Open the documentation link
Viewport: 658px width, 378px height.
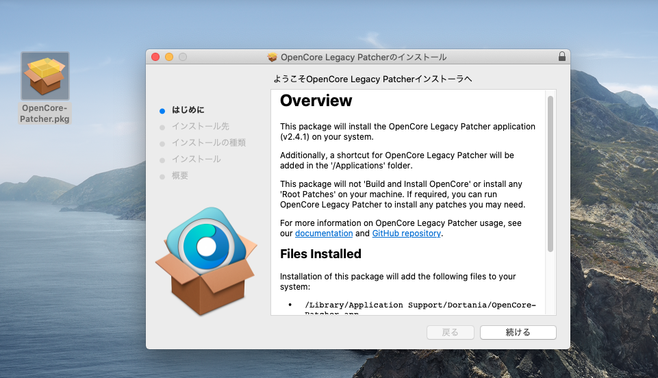point(324,234)
